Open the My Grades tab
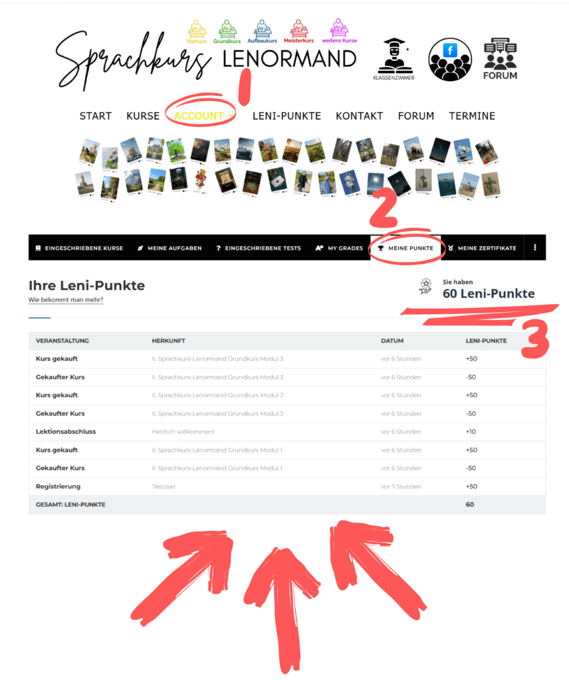This screenshot has width=569, height=680. (340, 248)
